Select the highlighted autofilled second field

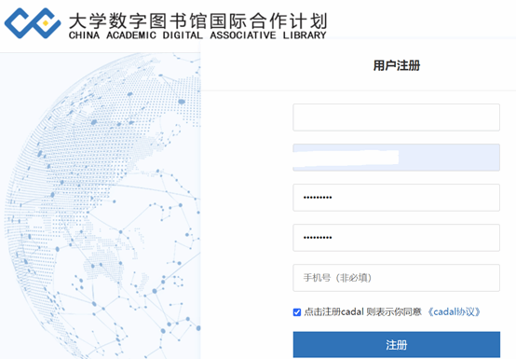click(397, 158)
